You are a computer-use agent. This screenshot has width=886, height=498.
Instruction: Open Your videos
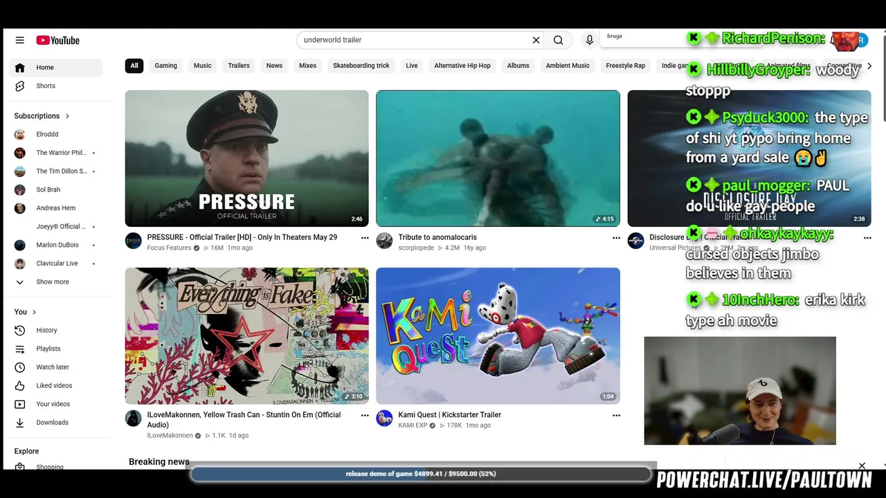click(x=55, y=404)
